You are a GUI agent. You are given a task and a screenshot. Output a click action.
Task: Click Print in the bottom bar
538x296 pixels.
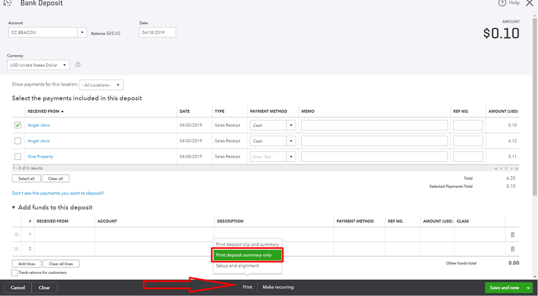pos(247,287)
